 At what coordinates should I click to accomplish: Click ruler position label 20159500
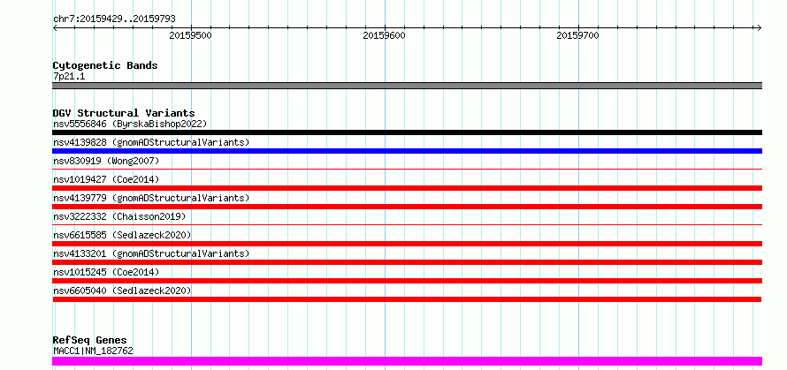tap(191, 35)
